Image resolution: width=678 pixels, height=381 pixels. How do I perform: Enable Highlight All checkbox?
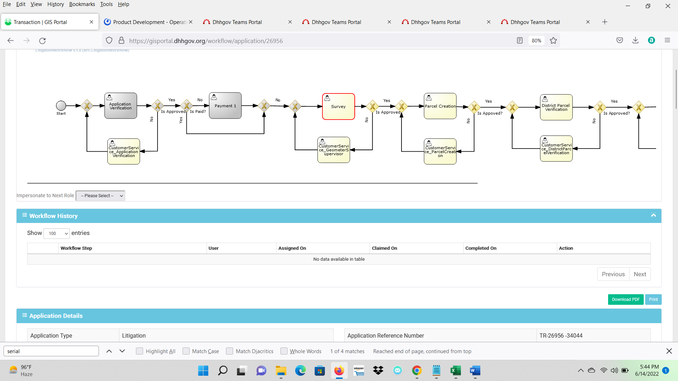click(139, 351)
